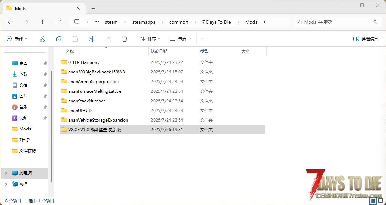
Task: Click the Delete trash can icon
Action: pos(125,39)
